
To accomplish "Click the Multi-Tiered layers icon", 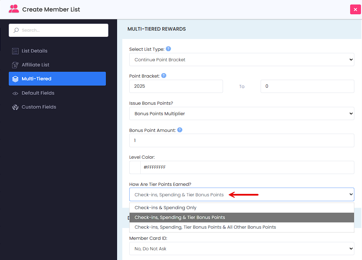I will click(15, 79).
